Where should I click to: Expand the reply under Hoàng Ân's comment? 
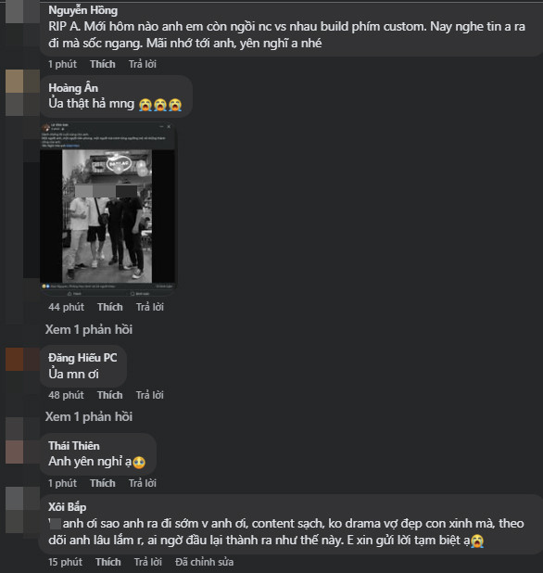click(89, 330)
